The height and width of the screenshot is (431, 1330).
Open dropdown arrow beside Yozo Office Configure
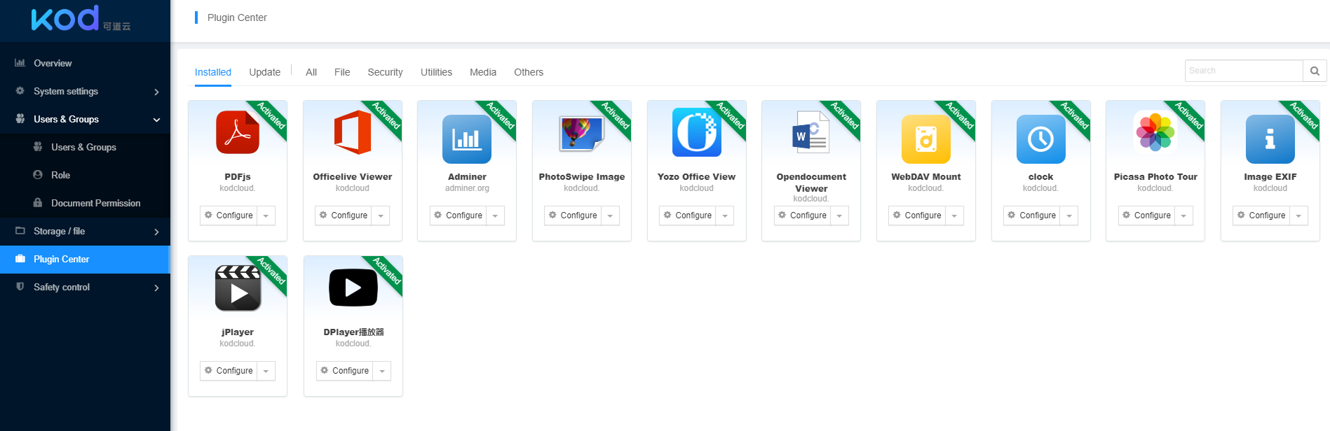click(725, 215)
